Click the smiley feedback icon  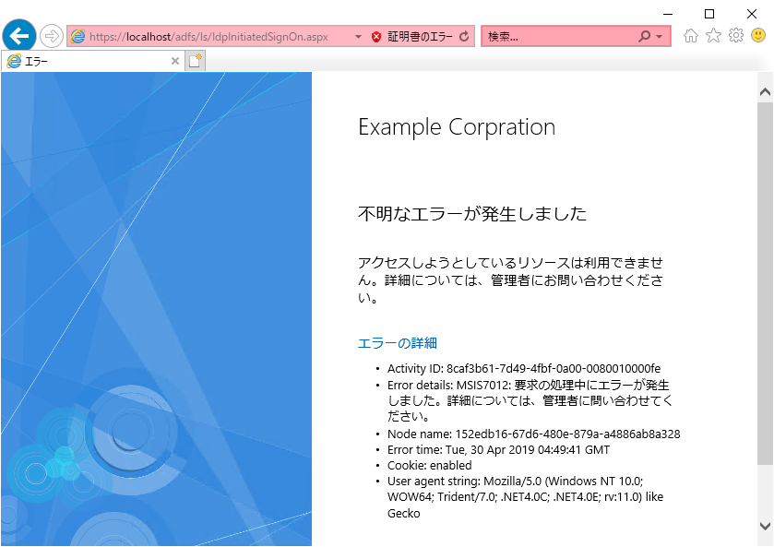tap(758, 35)
